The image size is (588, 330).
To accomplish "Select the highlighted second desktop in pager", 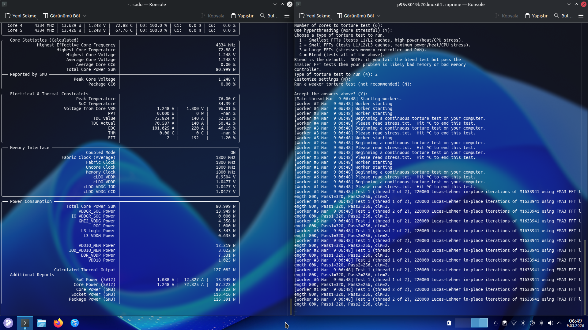I will [480, 323].
